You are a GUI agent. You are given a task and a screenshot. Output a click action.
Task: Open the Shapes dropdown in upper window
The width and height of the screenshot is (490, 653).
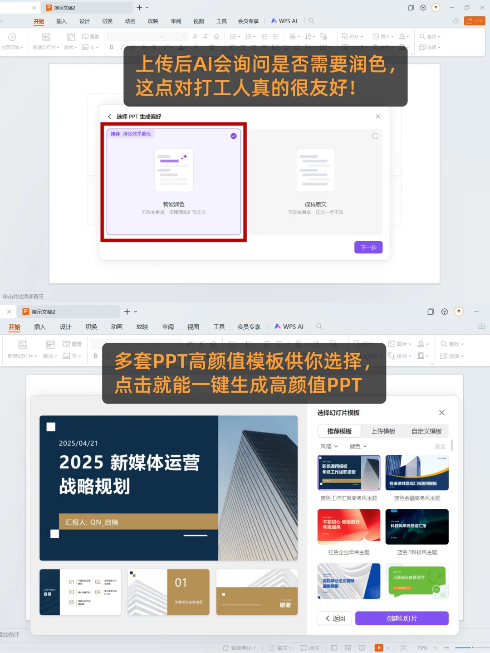pyautogui.click(x=353, y=36)
